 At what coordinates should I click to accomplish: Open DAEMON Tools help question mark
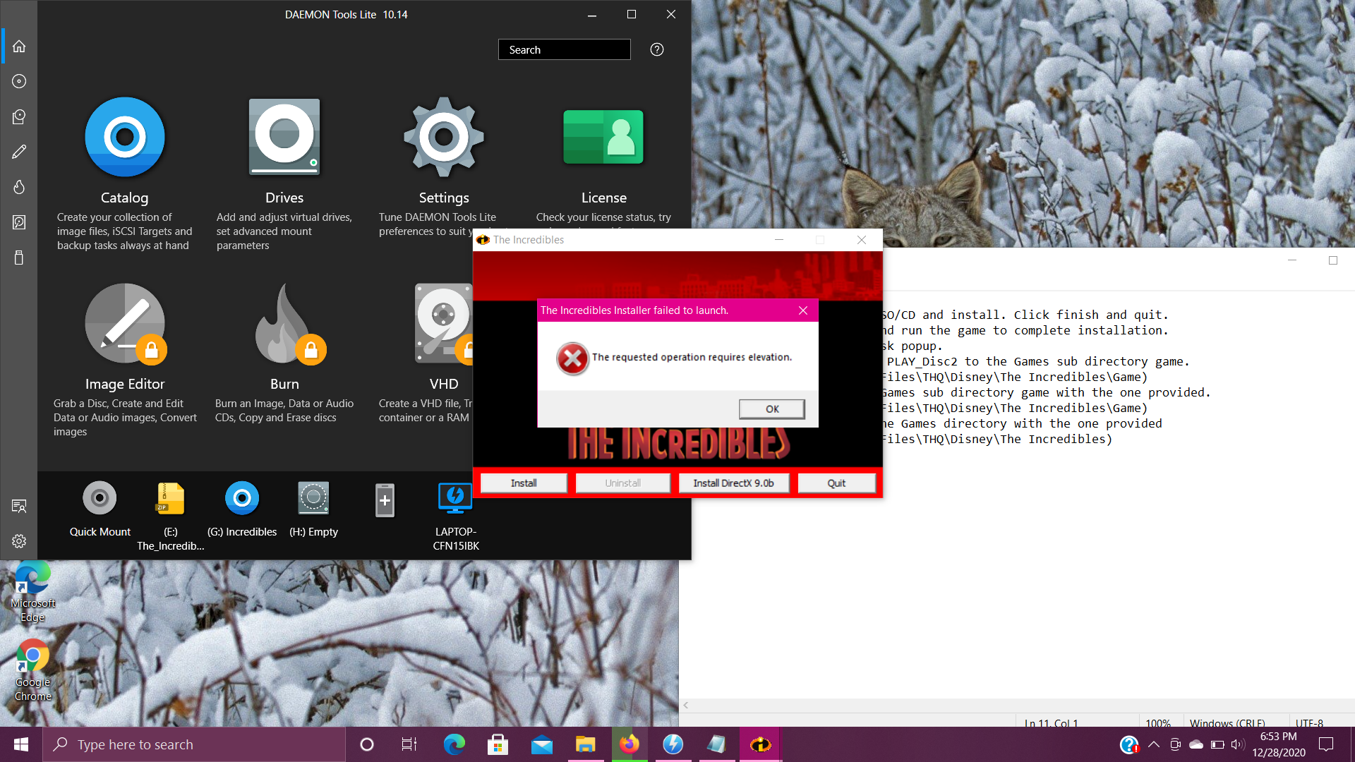click(657, 49)
